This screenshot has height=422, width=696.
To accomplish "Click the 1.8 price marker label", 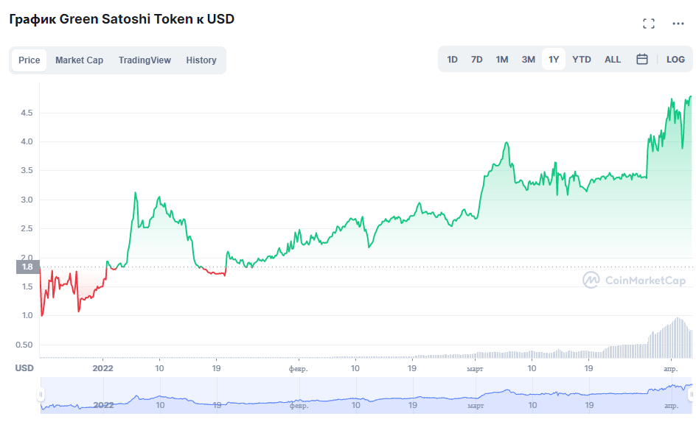I will (27, 267).
